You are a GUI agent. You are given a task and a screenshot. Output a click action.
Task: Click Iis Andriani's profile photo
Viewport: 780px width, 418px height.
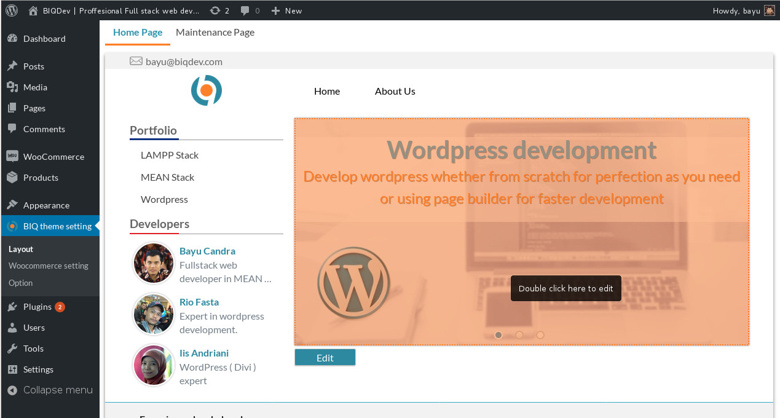coord(154,365)
